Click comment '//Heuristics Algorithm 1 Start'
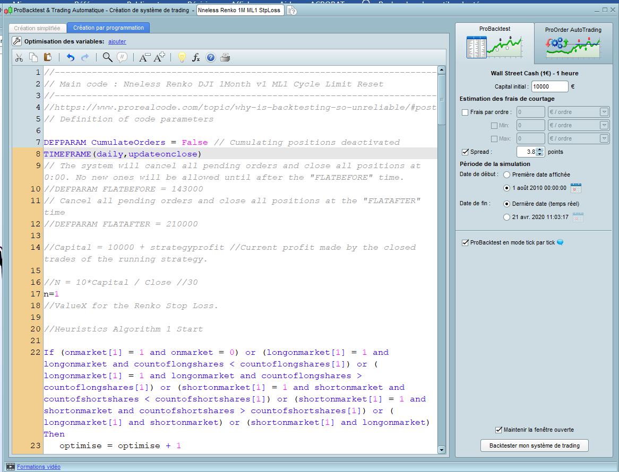The width and height of the screenshot is (619, 472). (123, 329)
